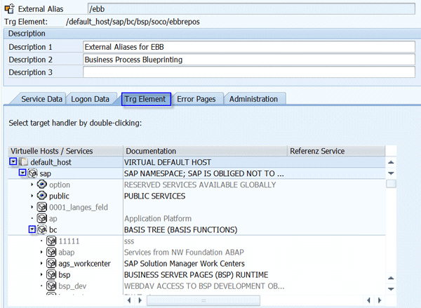Go to the Administration tab
Viewport: 421px width, 308px height.
253,99
